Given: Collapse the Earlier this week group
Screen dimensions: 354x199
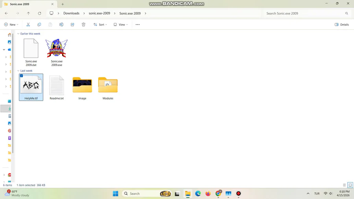Looking at the screenshot, I should (x=18, y=33).
